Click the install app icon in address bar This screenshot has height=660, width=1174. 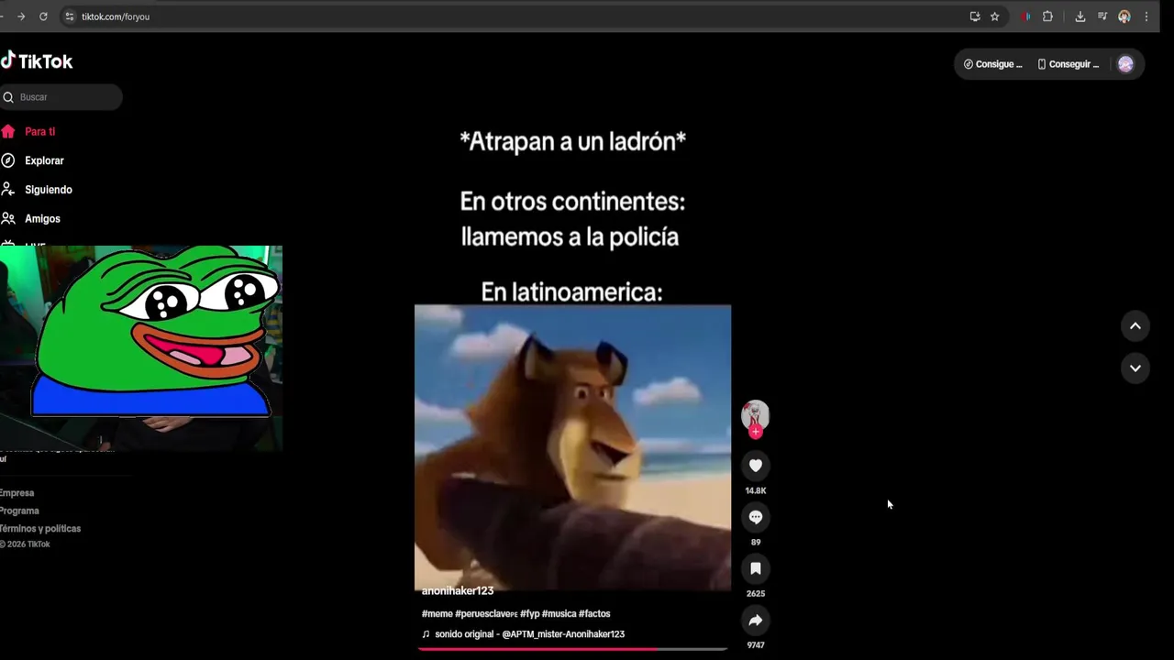point(975,16)
